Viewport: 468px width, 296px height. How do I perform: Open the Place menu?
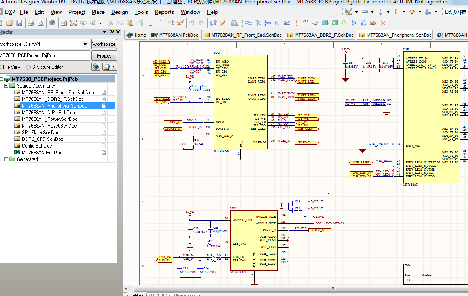point(98,12)
